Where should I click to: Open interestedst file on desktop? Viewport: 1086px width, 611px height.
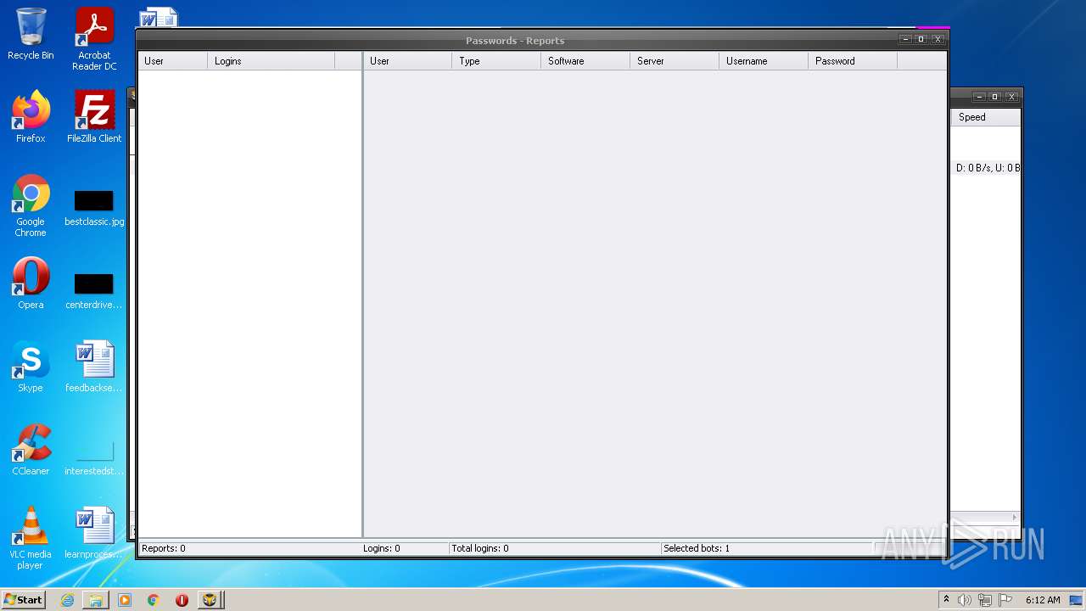[x=94, y=457]
